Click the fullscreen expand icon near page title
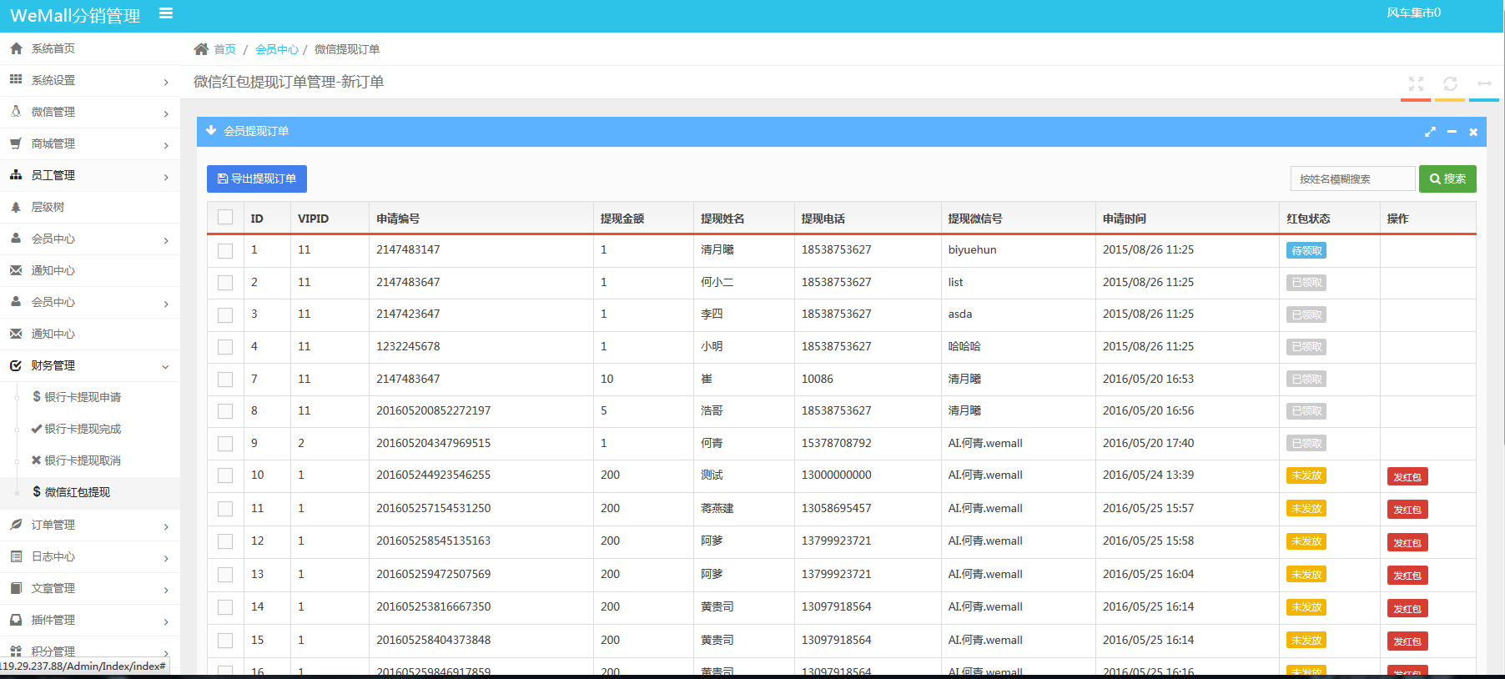 (x=1416, y=84)
